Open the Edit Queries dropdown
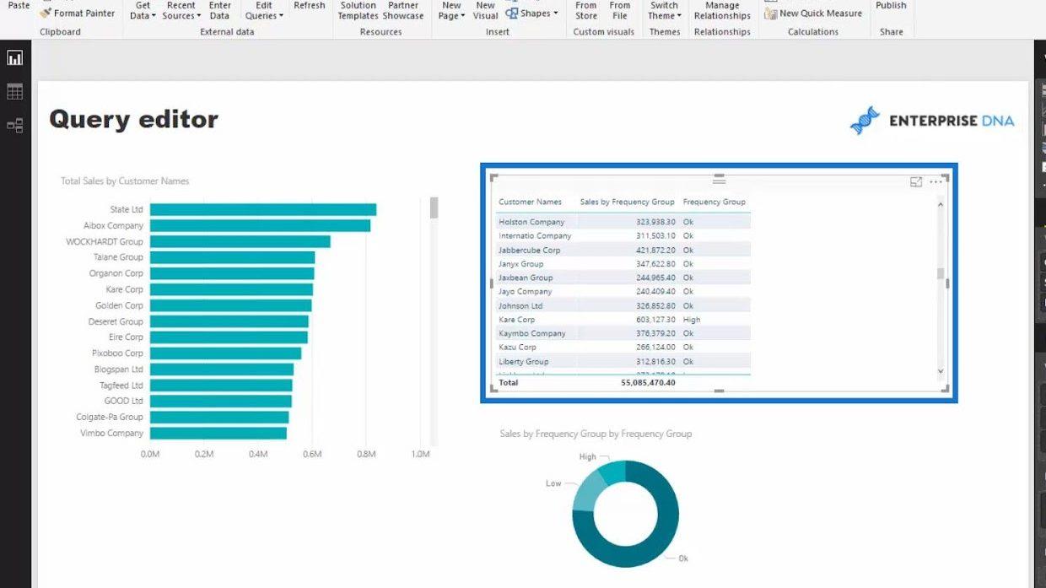 (264, 10)
